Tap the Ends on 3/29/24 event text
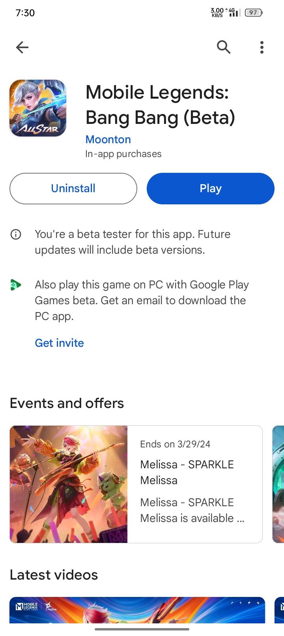The width and height of the screenshot is (284, 636). (x=175, y=444)
